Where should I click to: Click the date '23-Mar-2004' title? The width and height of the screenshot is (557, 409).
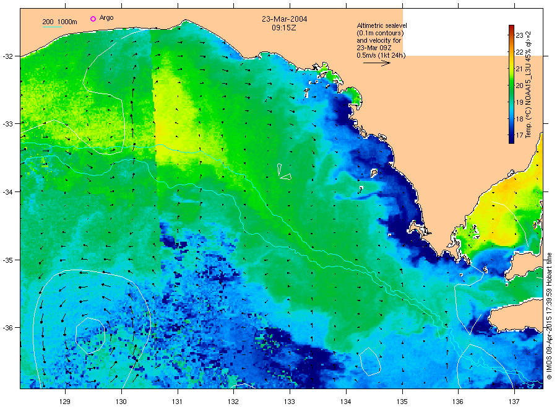(x=285, y=19)
